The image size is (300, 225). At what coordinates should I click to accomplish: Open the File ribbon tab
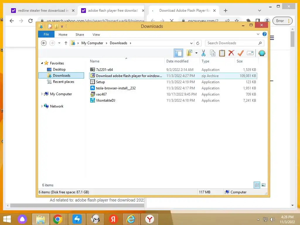(x=46, y=34)
